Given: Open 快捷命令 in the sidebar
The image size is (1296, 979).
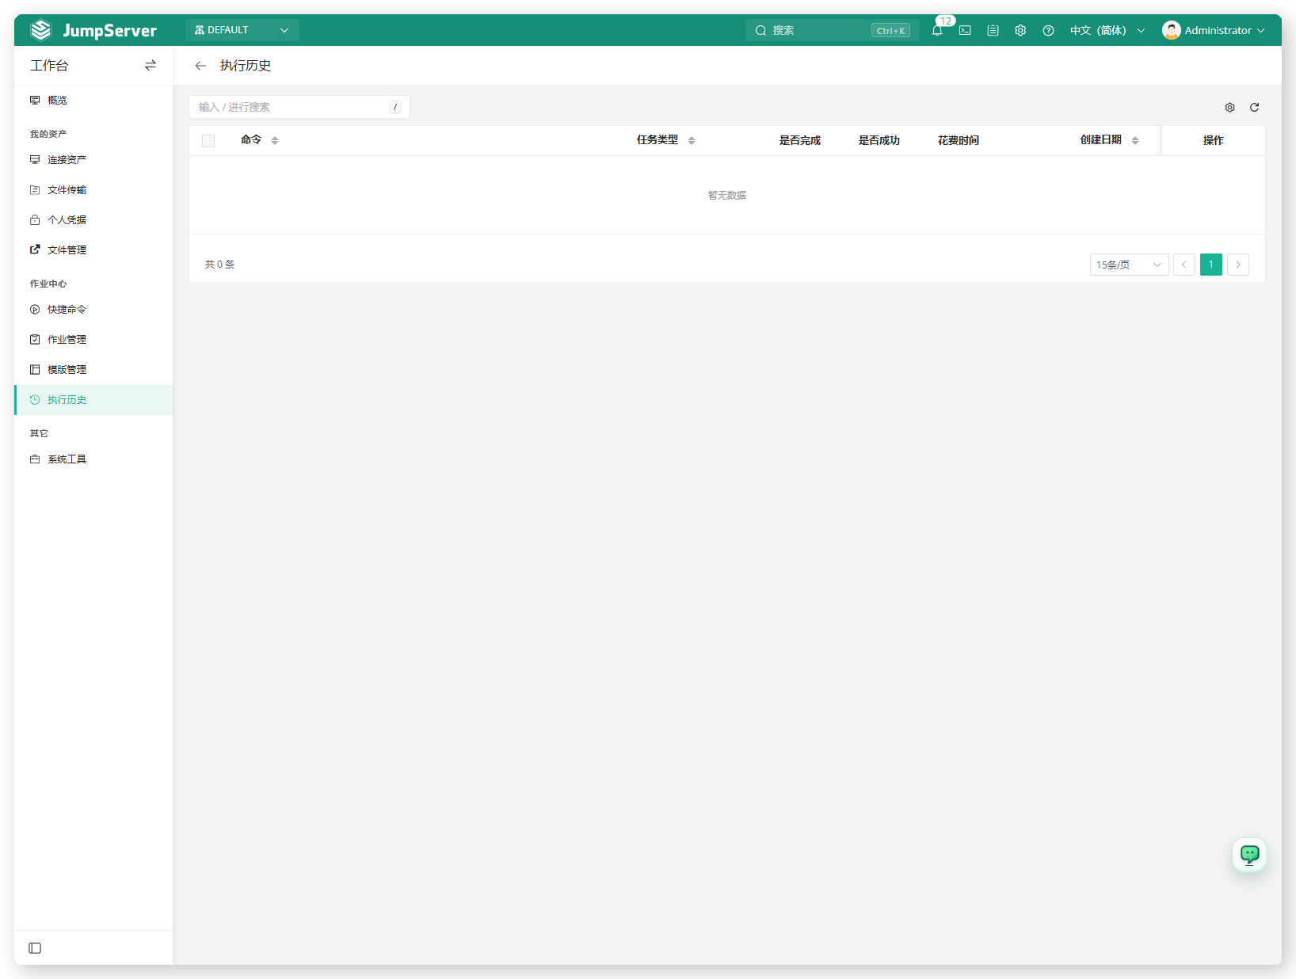Looking at the screenshot, I should coord(93,310).
